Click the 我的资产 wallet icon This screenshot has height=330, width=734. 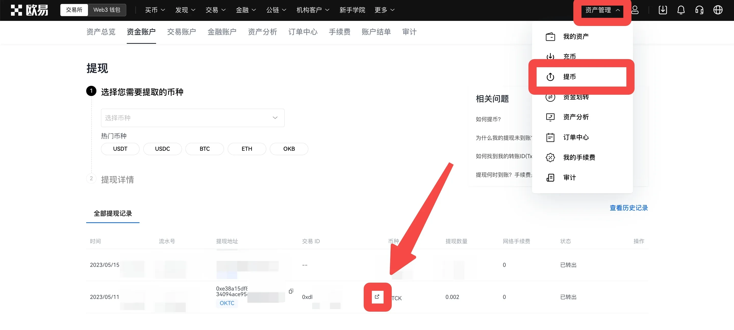pyautogui.click(x=550, y=36)
